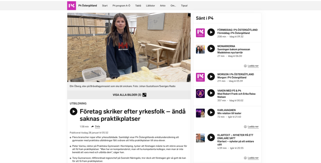Open the Om... menu in navigation

[173, 6]
